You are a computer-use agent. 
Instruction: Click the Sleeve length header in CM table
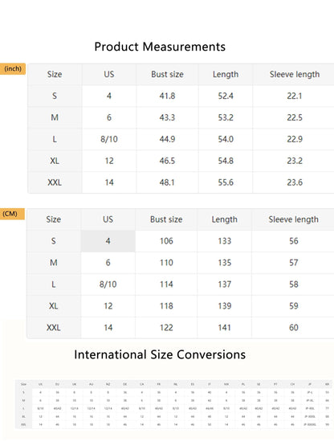click(293, 219)
